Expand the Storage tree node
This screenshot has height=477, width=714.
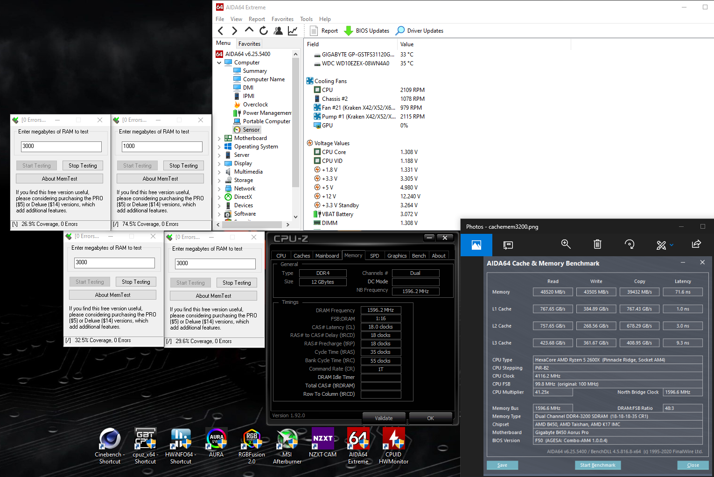click(219, 180)
